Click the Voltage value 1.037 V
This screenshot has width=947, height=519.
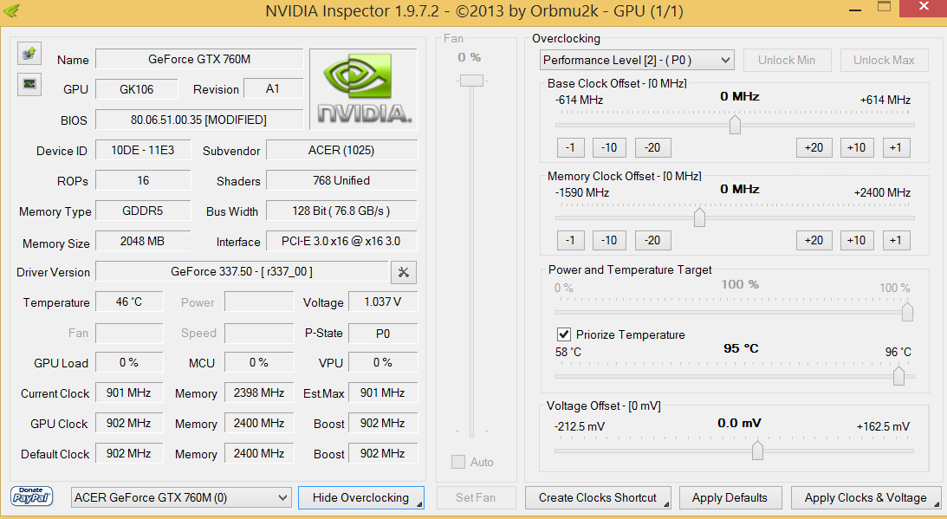tap(383, 302)
